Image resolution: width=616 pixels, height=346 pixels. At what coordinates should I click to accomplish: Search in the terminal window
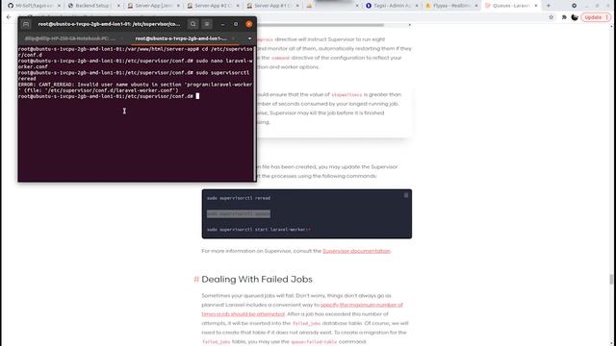pyautogui.click(x=192, y=24)
